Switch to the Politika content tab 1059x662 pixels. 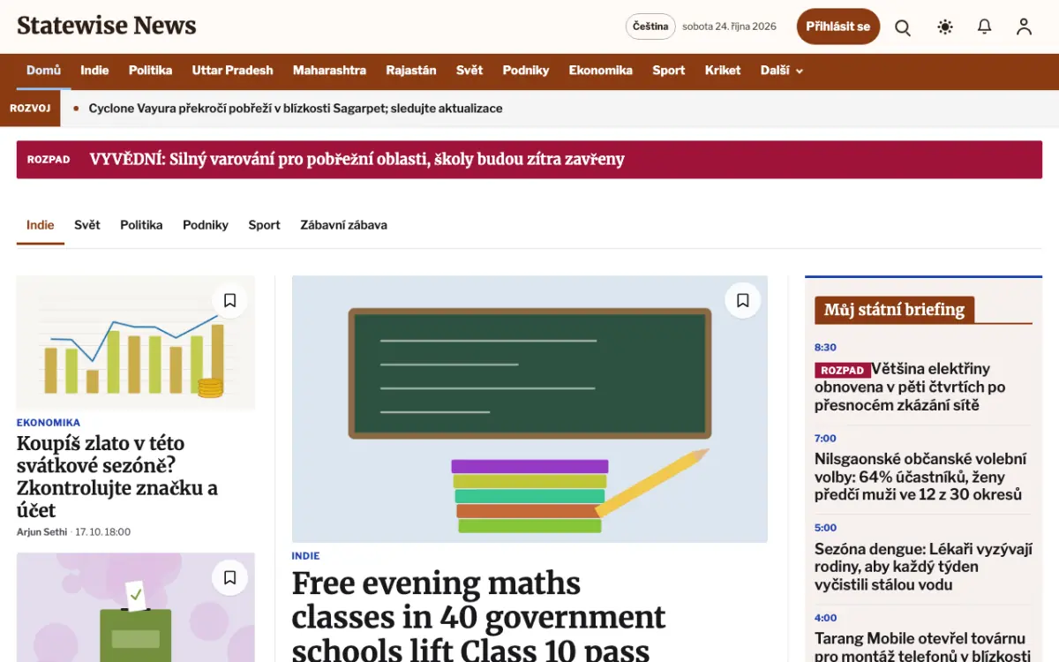pyautogui.click(x=141, y=225)
